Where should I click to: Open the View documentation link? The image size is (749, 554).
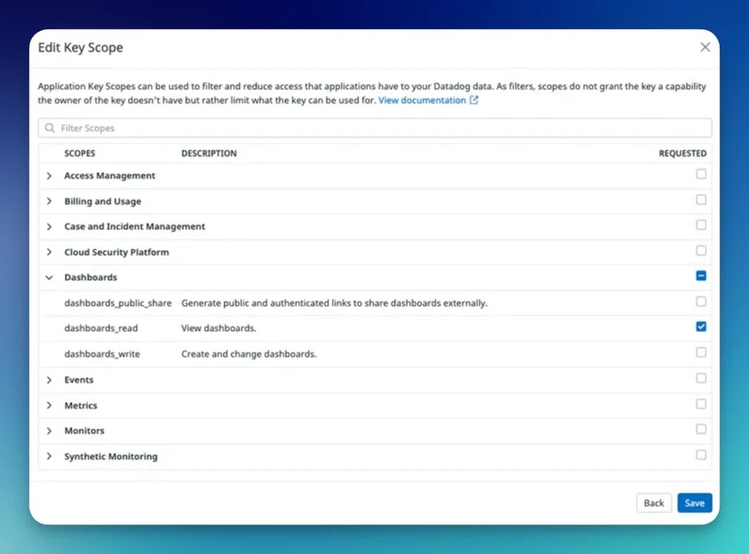point(422,100)
